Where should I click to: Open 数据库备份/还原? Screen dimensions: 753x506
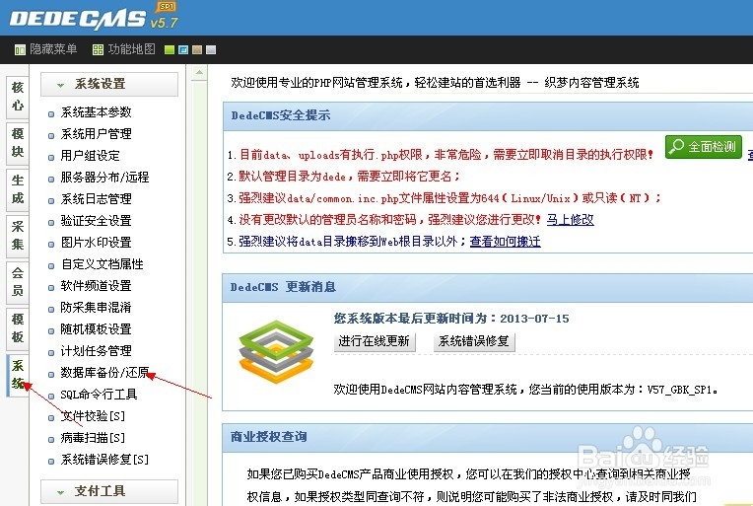[104, 373]
